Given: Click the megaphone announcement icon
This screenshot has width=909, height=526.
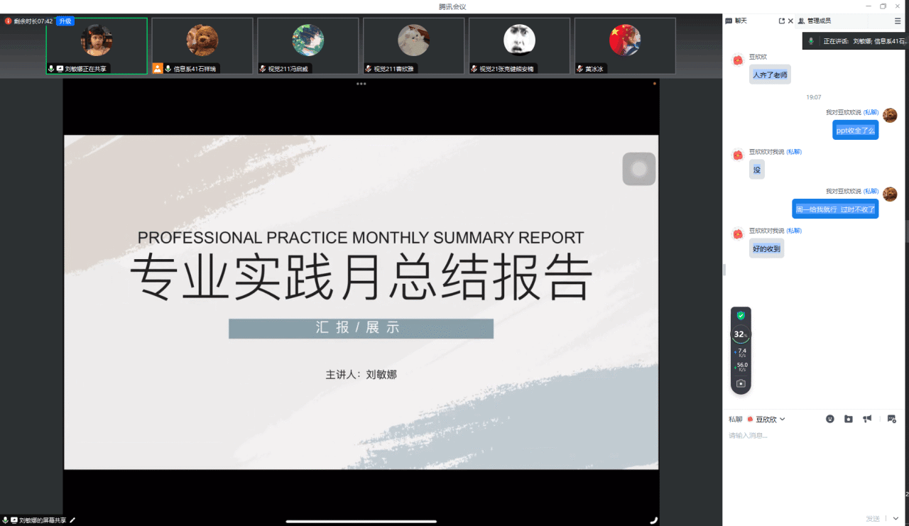Looking at the screenshot, I should pos(867,419).
